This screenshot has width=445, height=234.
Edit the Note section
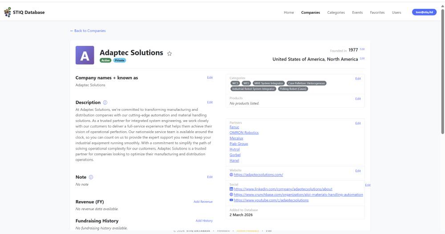point(210,177)
